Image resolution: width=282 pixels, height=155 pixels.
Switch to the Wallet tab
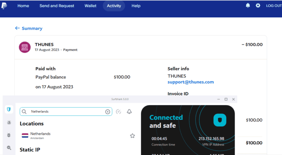[90, 6]
